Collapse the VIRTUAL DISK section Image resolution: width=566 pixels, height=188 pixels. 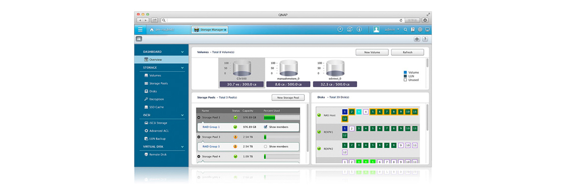(182, 146)
